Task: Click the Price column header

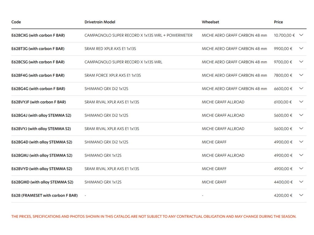Action: [x=278, y=22]
